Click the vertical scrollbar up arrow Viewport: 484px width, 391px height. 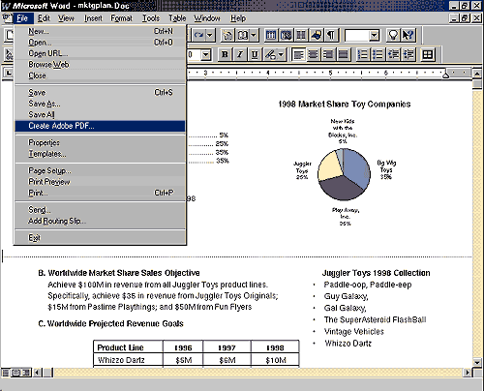tap(477, 74)
